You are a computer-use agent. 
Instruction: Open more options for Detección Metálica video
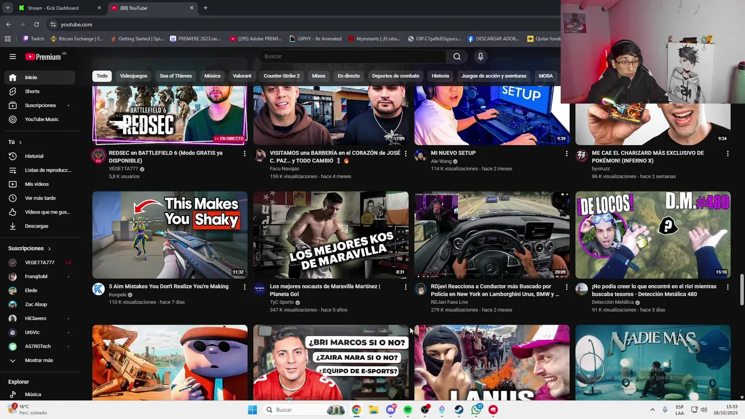coord(728,287)
